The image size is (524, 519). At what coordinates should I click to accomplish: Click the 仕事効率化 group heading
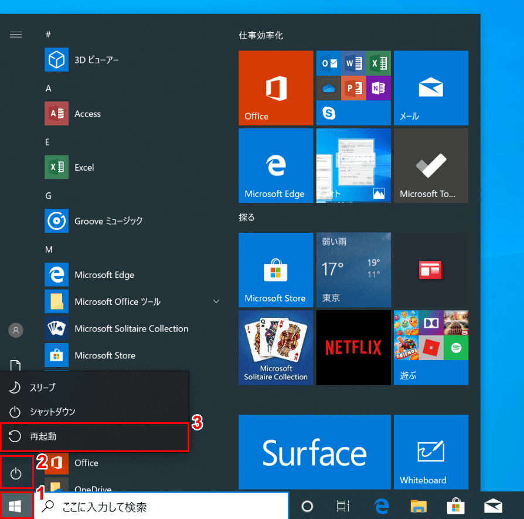261,35
